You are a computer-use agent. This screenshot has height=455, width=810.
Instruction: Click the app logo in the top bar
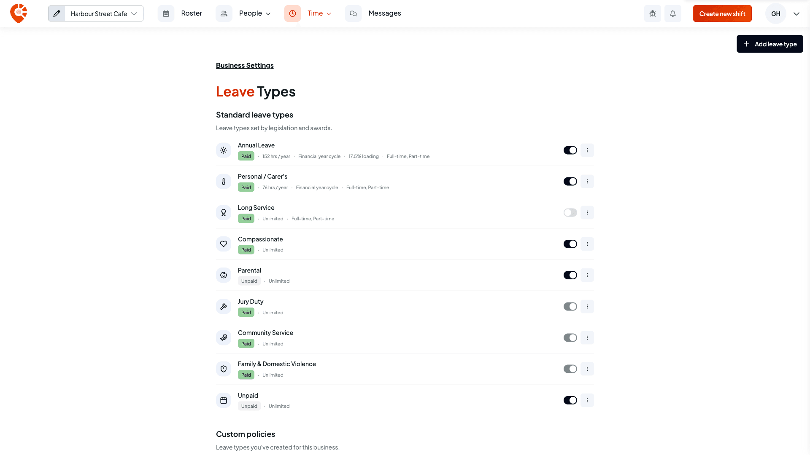click(19, 13)
